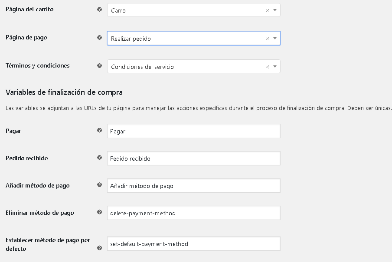Click the set-default-payment-method input field

click(194, 244)
